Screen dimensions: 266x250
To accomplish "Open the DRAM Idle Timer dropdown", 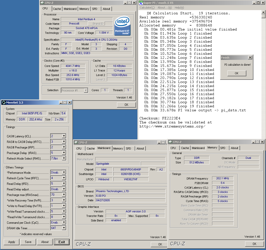I will pyautogui.click(x=64, y=228).
